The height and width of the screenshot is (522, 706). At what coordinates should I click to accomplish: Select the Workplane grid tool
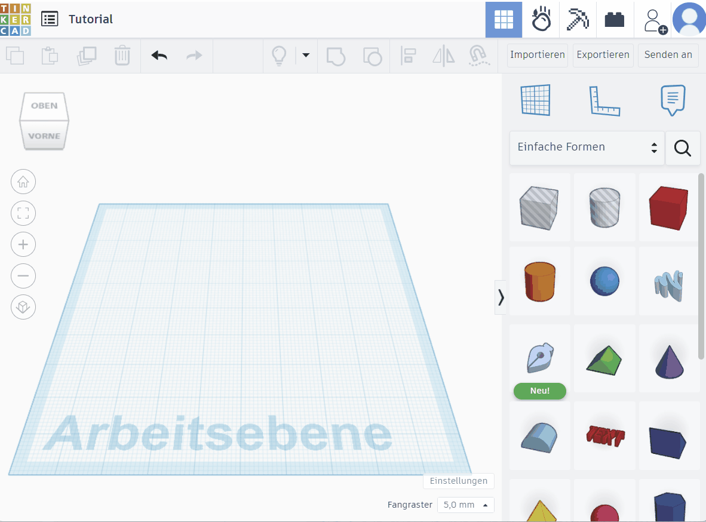[535, 100]
